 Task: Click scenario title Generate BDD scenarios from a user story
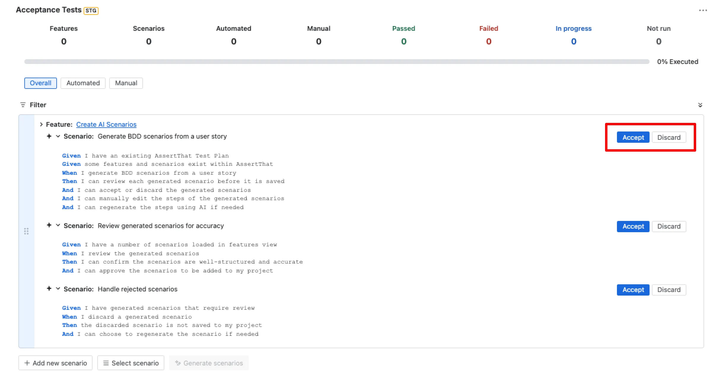pyautogui.click(x=162, y=136)
